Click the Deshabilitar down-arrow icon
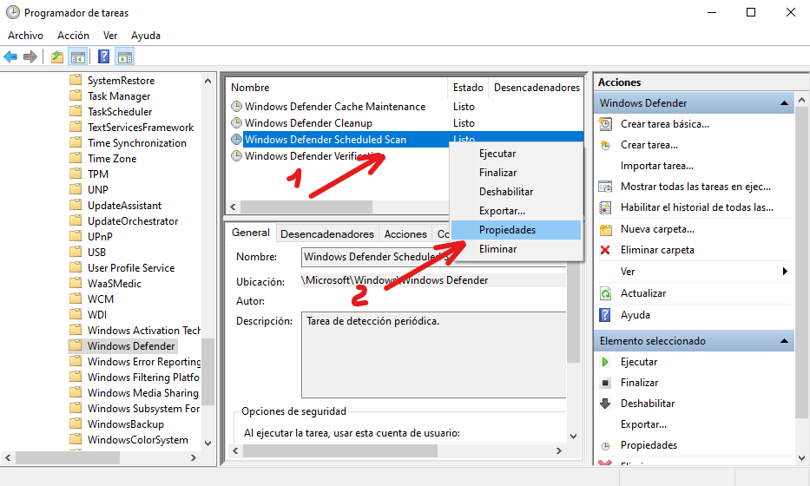Viewport: 810px width, 486px height. (605, 404)
